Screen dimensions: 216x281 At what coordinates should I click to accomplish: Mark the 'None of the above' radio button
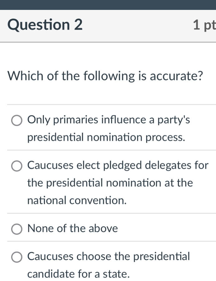[17, 229]
